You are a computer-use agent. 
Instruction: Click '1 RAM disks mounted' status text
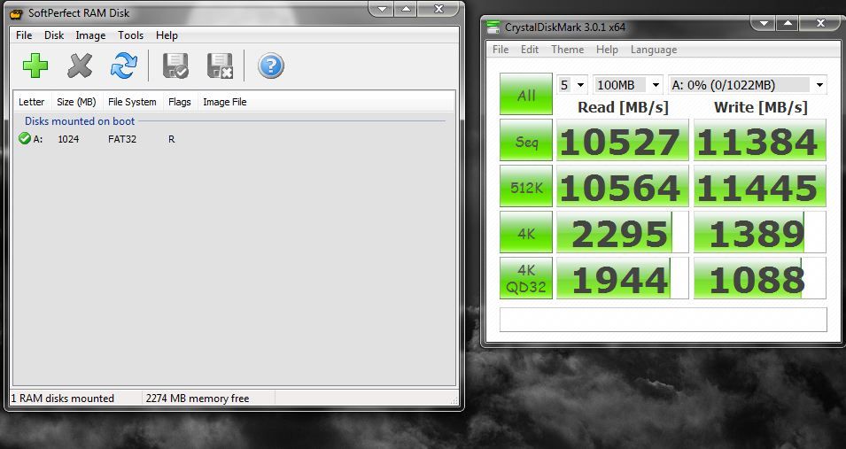pyautogui.click(x=63, y=399)
